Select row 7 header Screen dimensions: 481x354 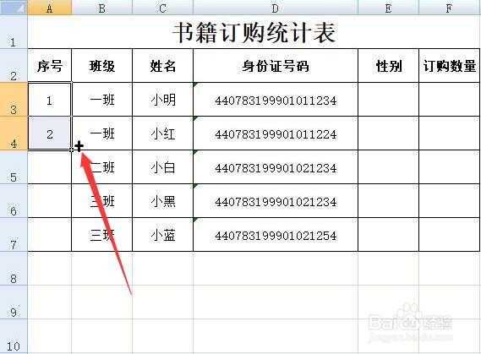click(x=14, y=235)
